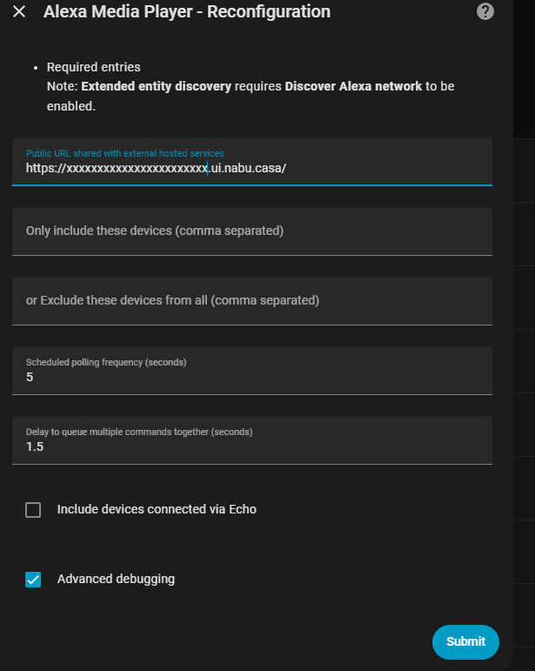Screen dimensions: 535x671
Task: Click the 'Extended entity discovery' bold text
Action: click(156, 86)
